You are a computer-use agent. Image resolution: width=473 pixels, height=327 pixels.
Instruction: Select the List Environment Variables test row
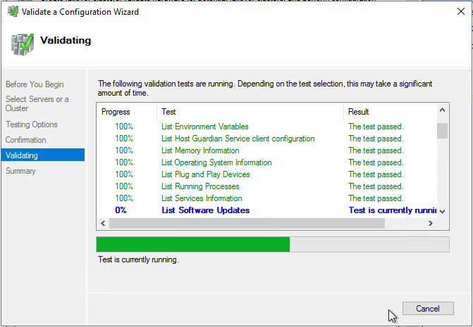pos(266,127)
